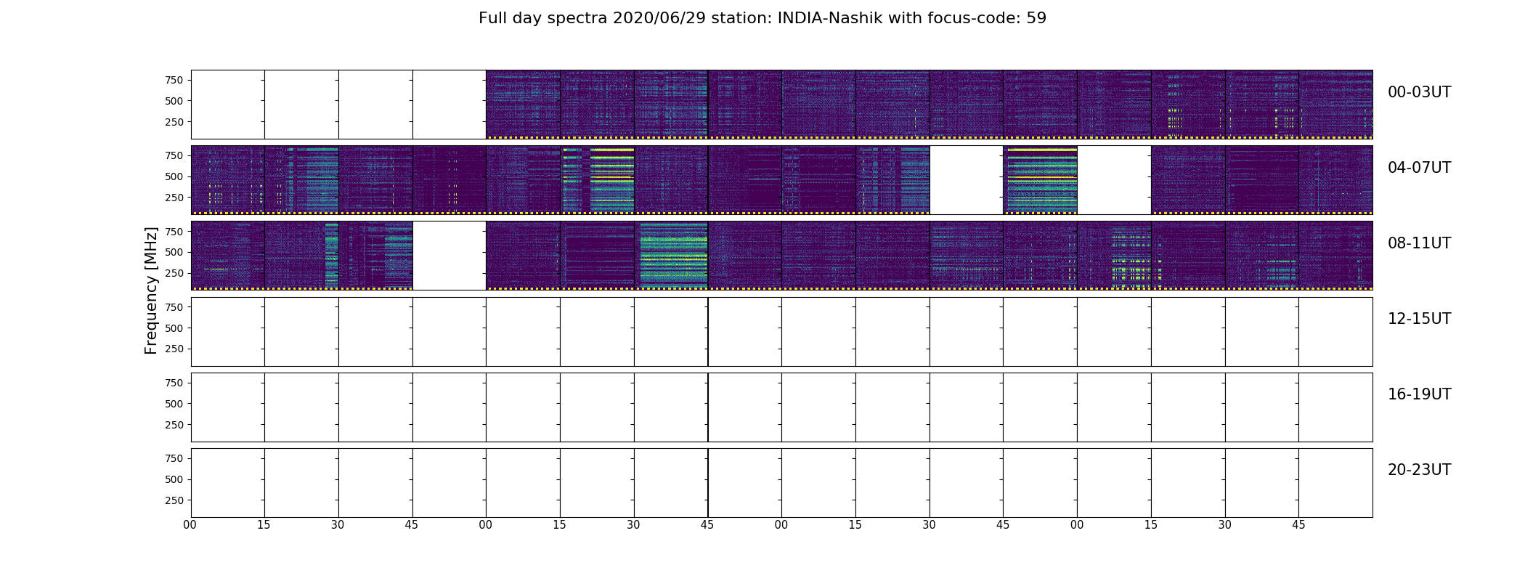Select the first blank 00:00-00:15 panel in 00-03UT row
1525x581 pixels.
coord(227,104)
